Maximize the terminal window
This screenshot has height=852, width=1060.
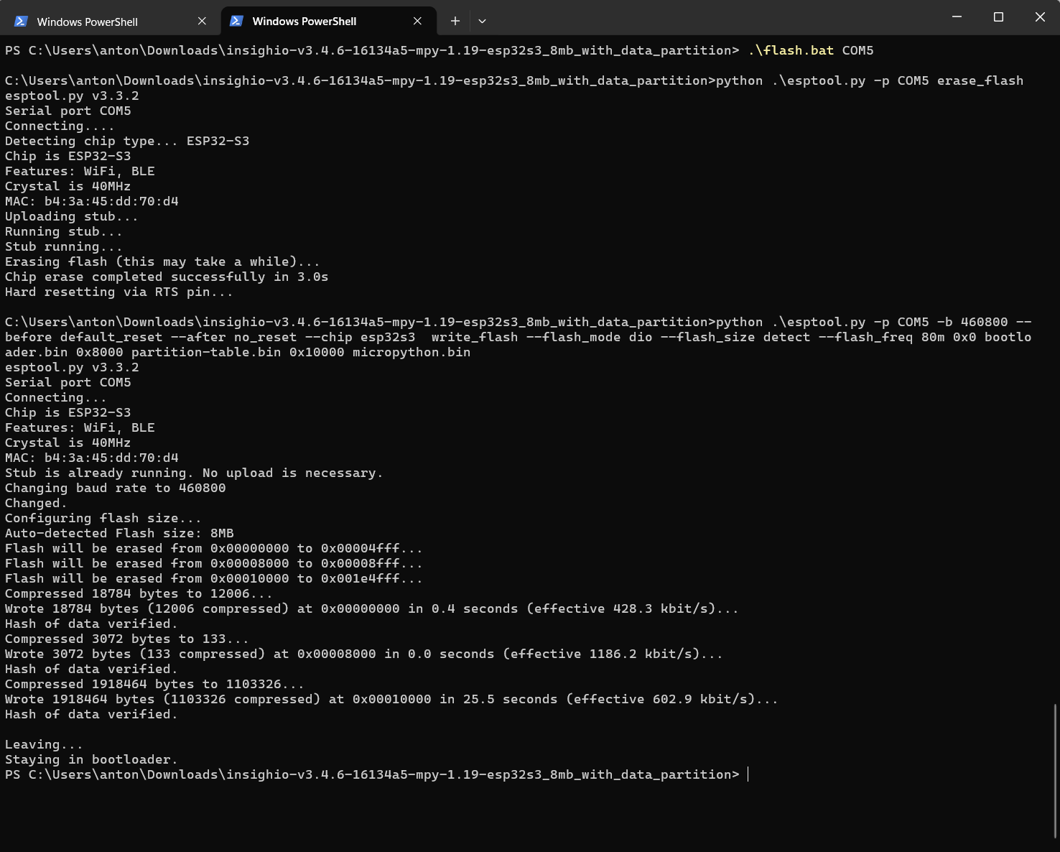tap(998, 17)
